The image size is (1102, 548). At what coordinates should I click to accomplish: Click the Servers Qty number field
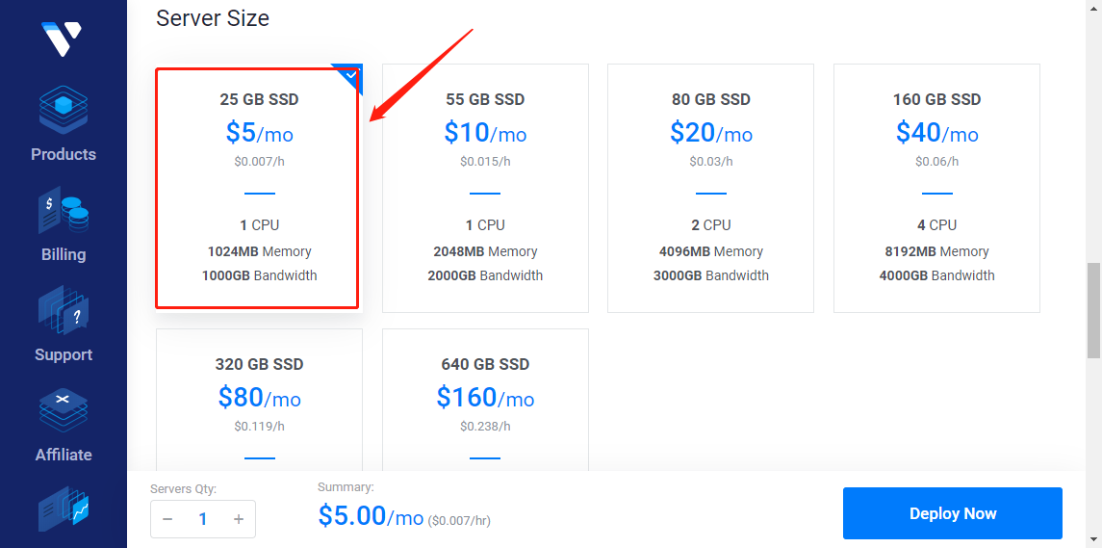[x=203, y=520]
